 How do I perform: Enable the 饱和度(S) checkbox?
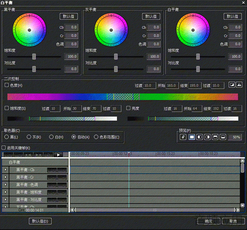coord(7,108)
